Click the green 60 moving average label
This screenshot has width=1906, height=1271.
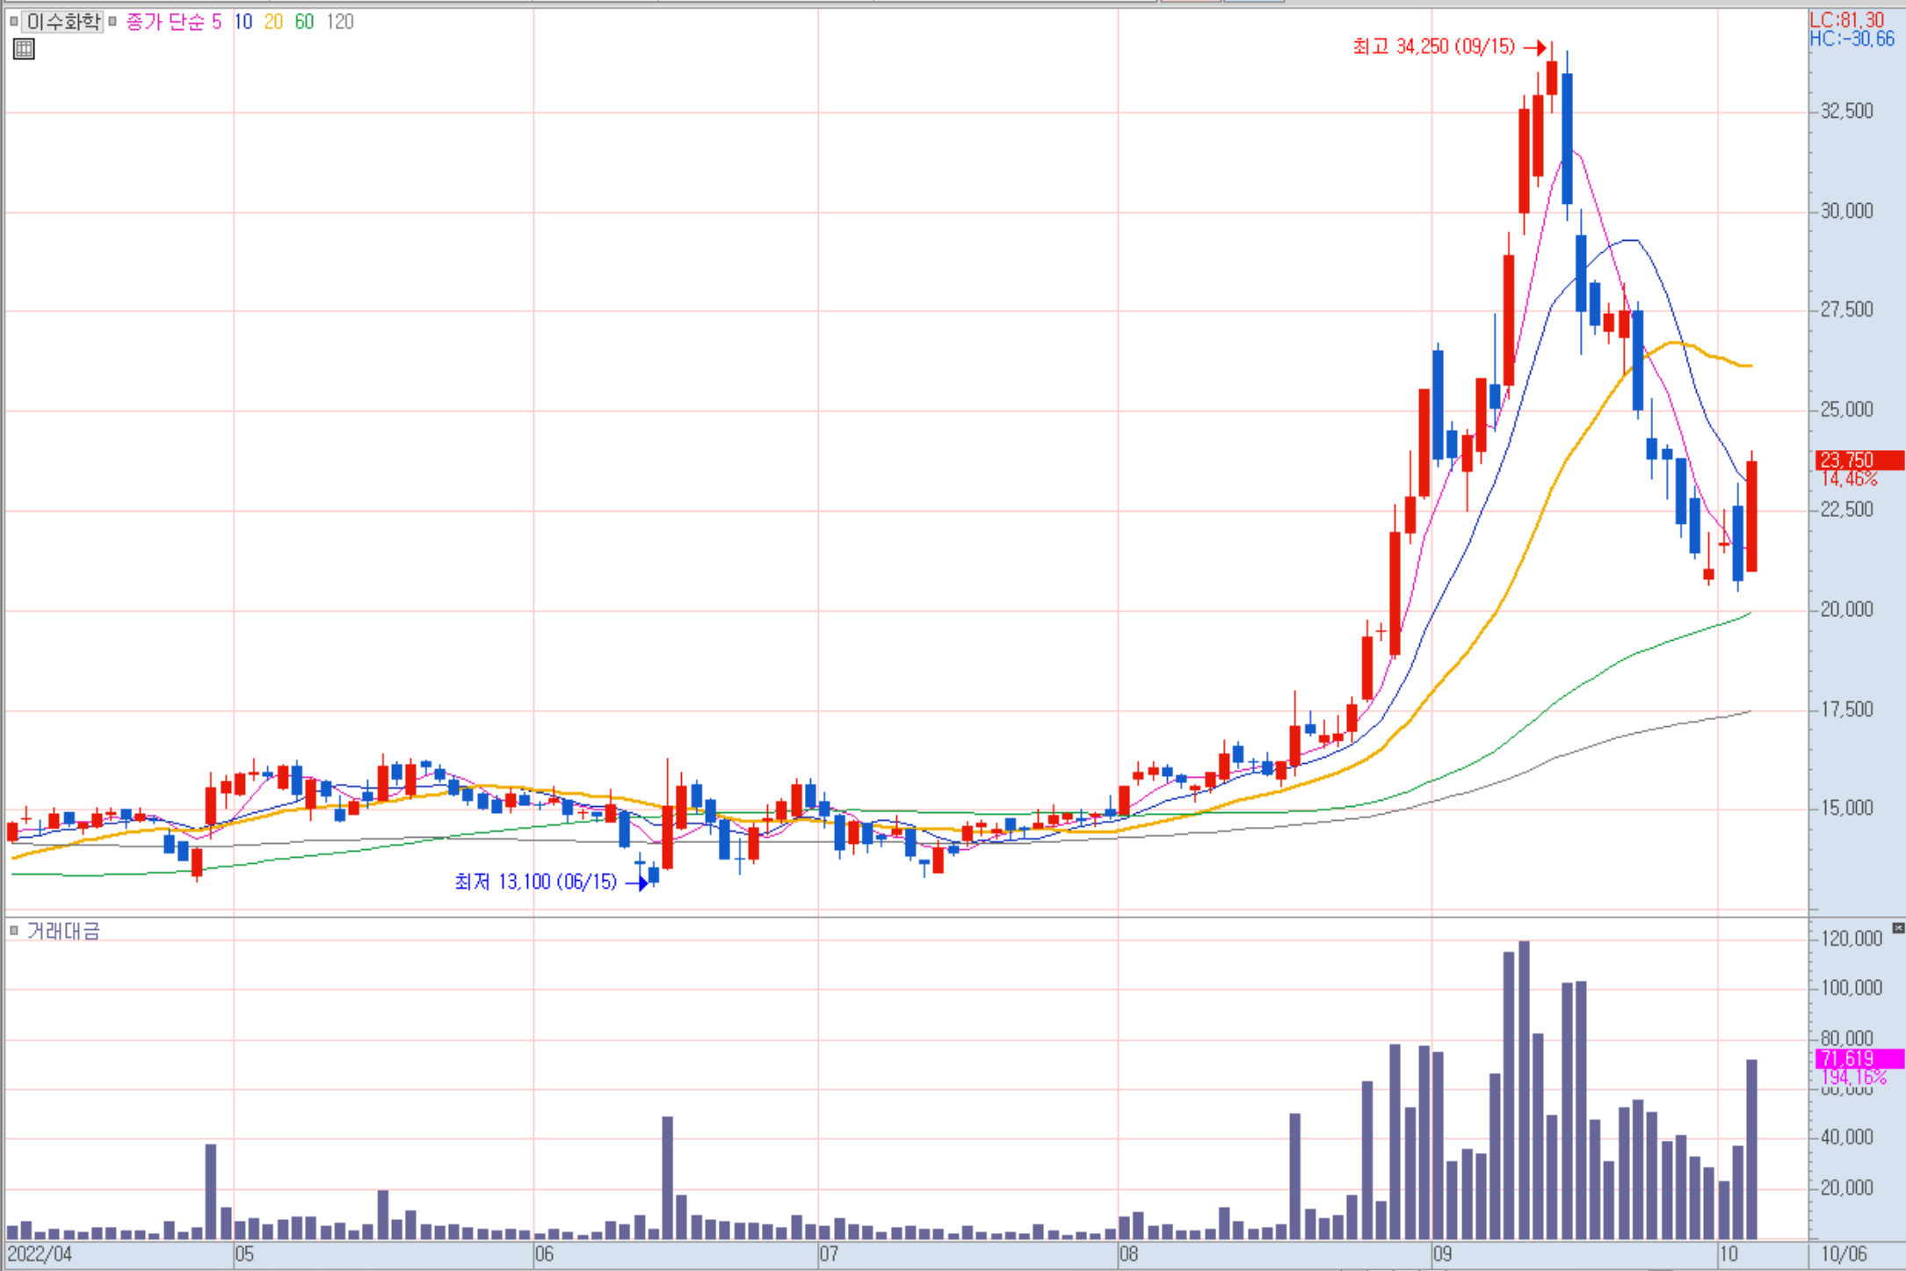click(x=304, y=21)
